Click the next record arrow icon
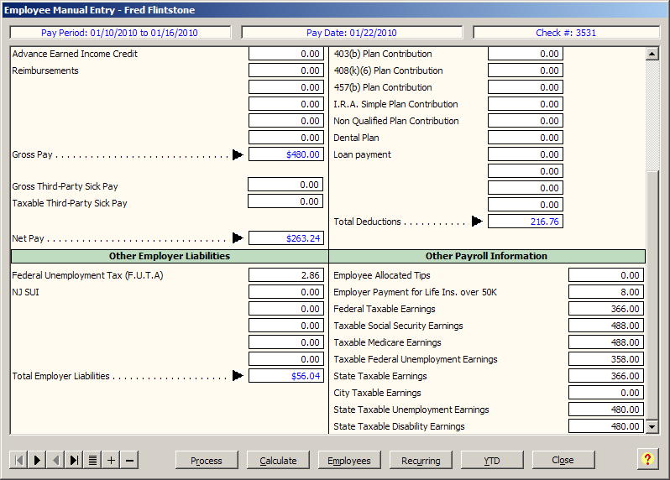 click(37, 460)
